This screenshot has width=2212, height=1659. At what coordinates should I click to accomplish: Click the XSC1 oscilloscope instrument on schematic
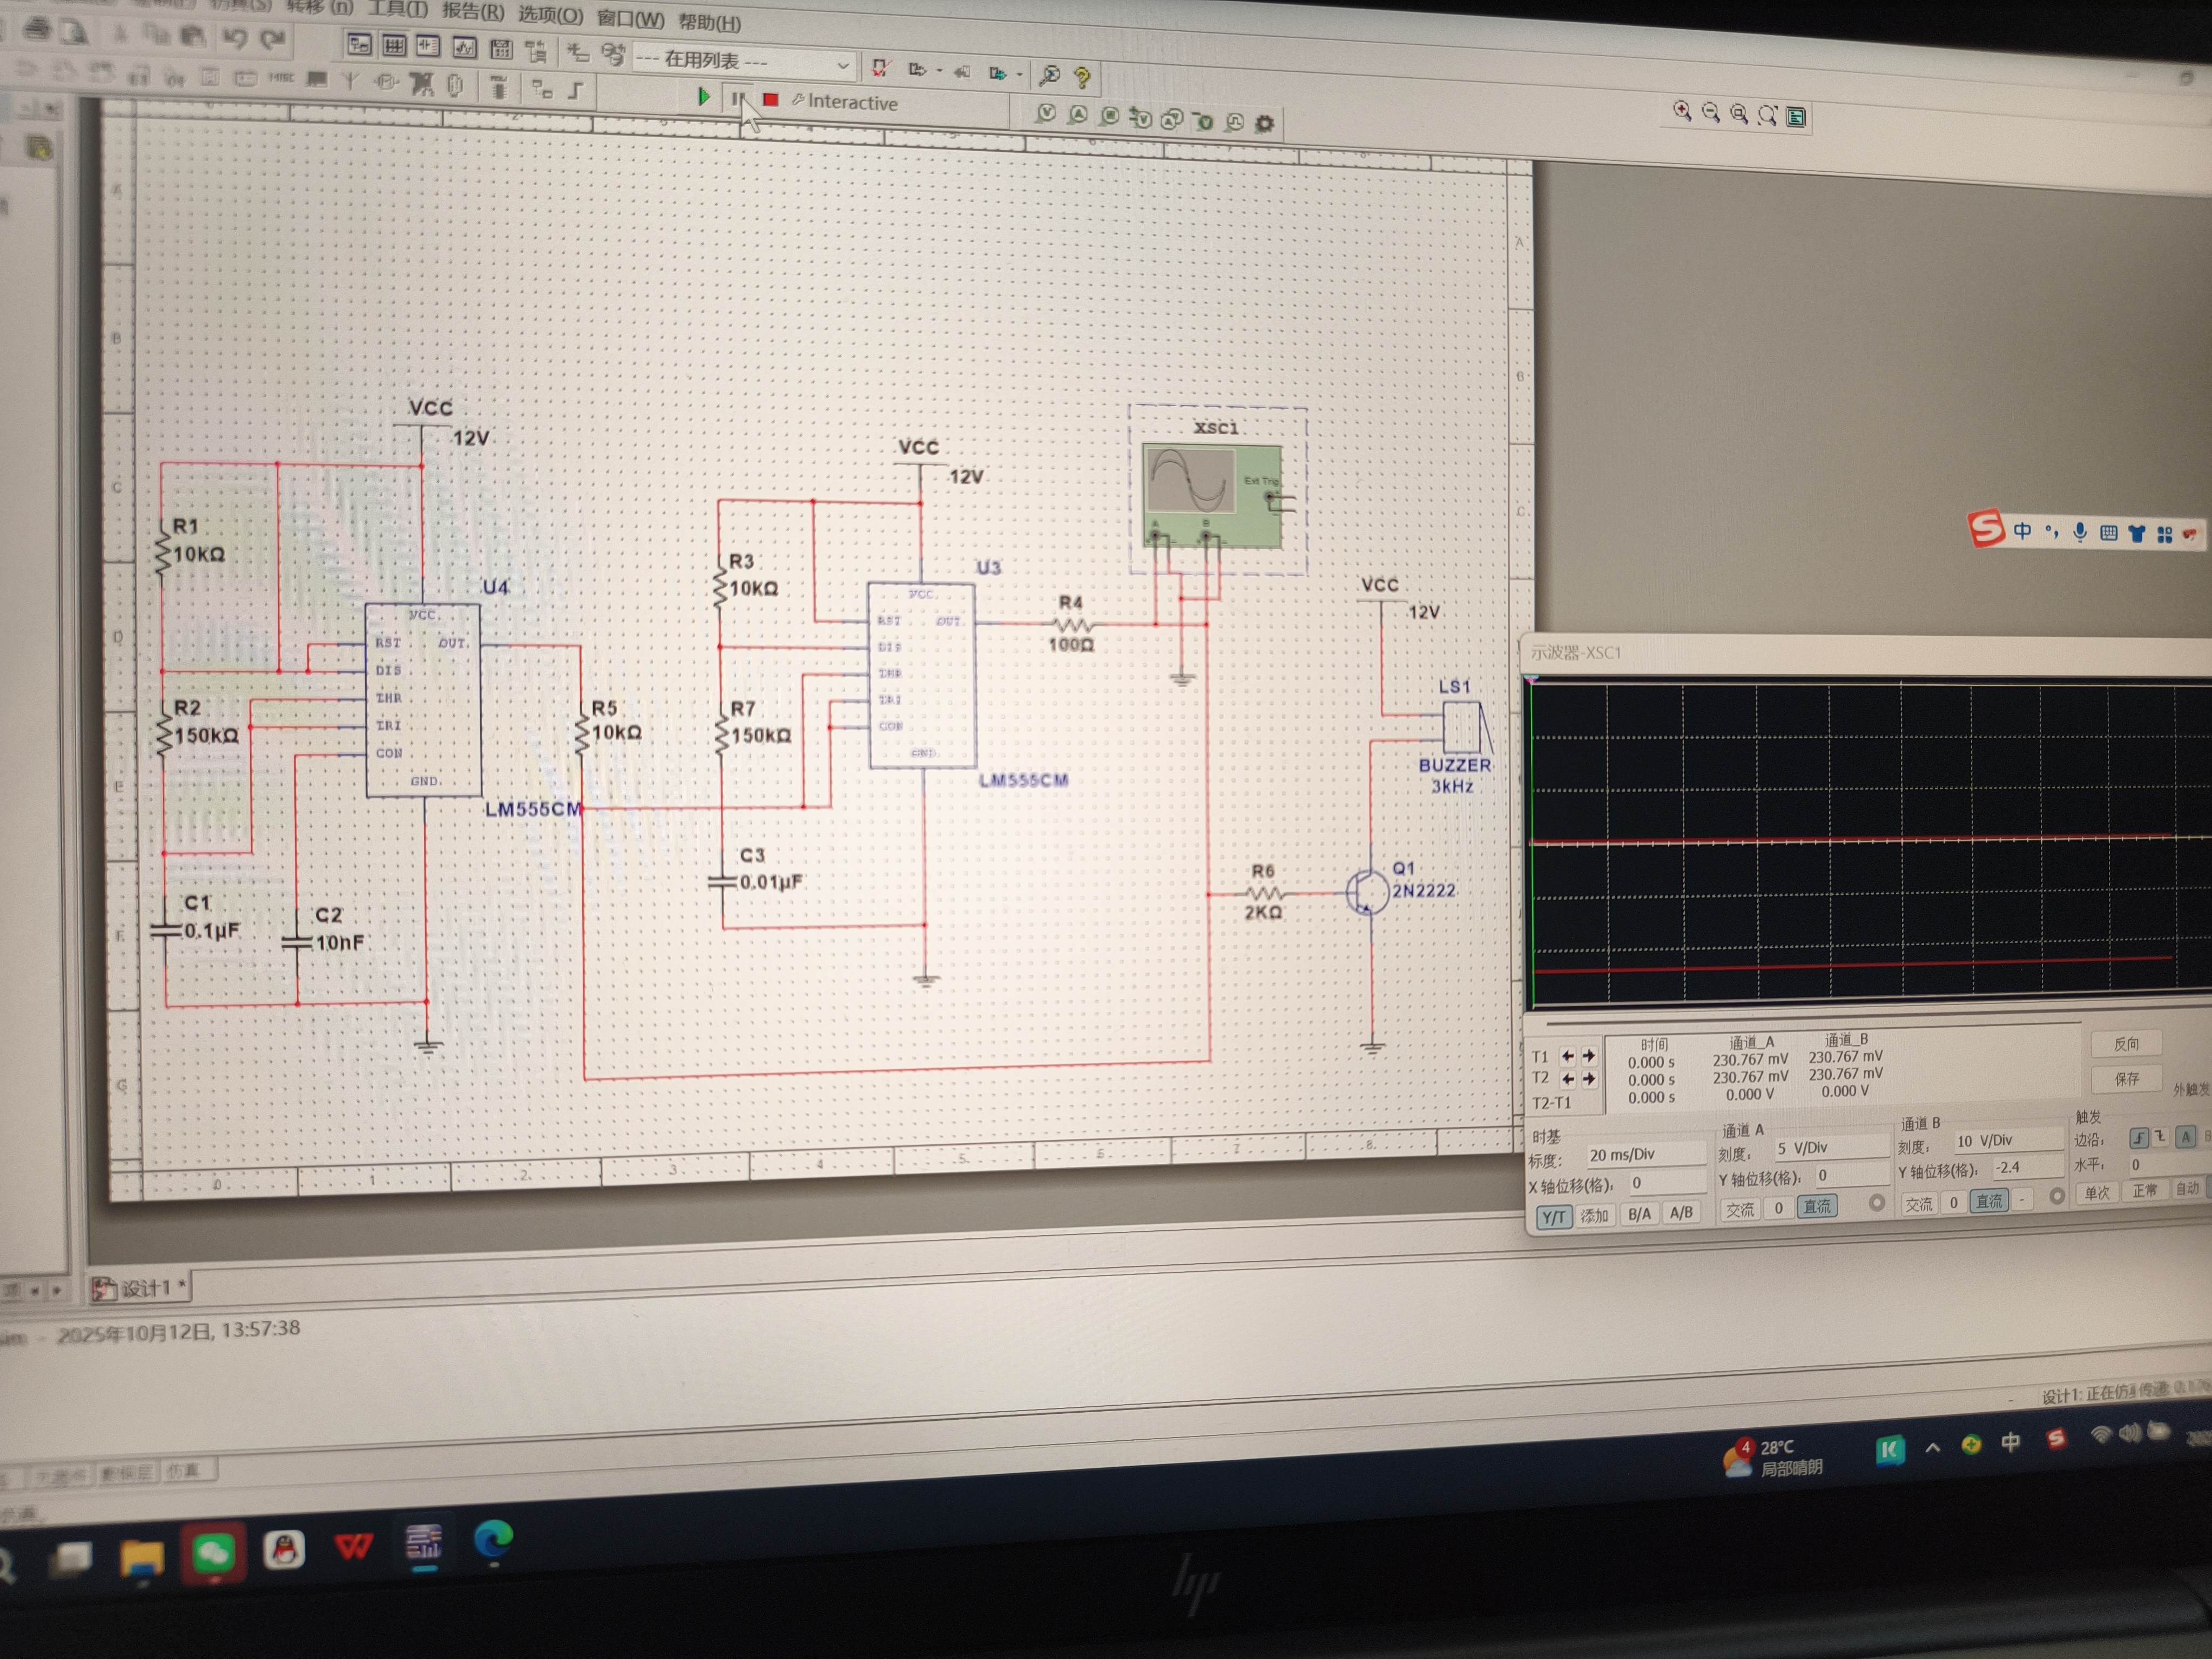tap(1212, 496)
